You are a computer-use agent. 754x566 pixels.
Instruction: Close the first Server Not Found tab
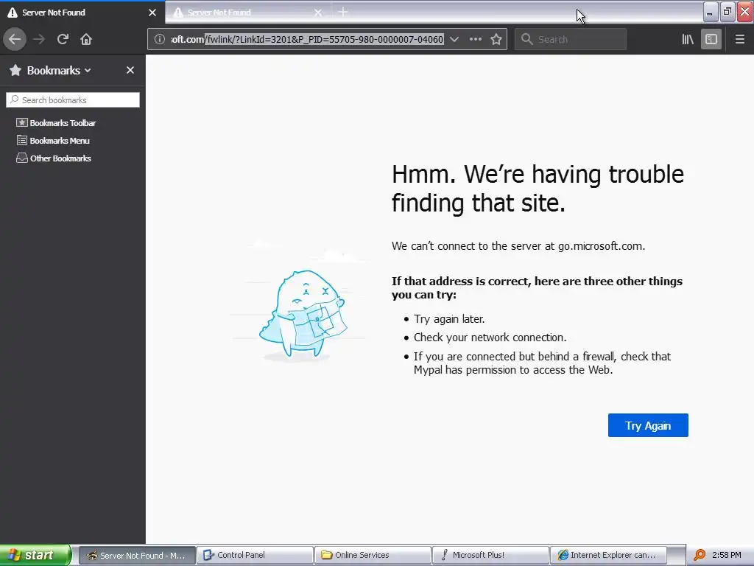[x=152, y=13]
